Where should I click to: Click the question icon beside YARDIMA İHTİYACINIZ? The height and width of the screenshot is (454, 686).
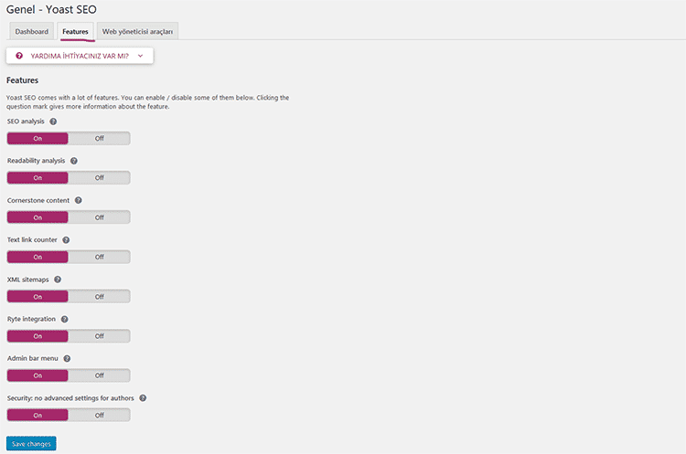click(x=19, y=56)
